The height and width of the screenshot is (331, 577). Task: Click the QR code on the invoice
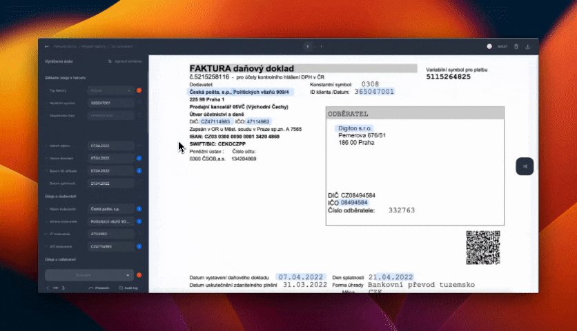[x=483, y=248]
